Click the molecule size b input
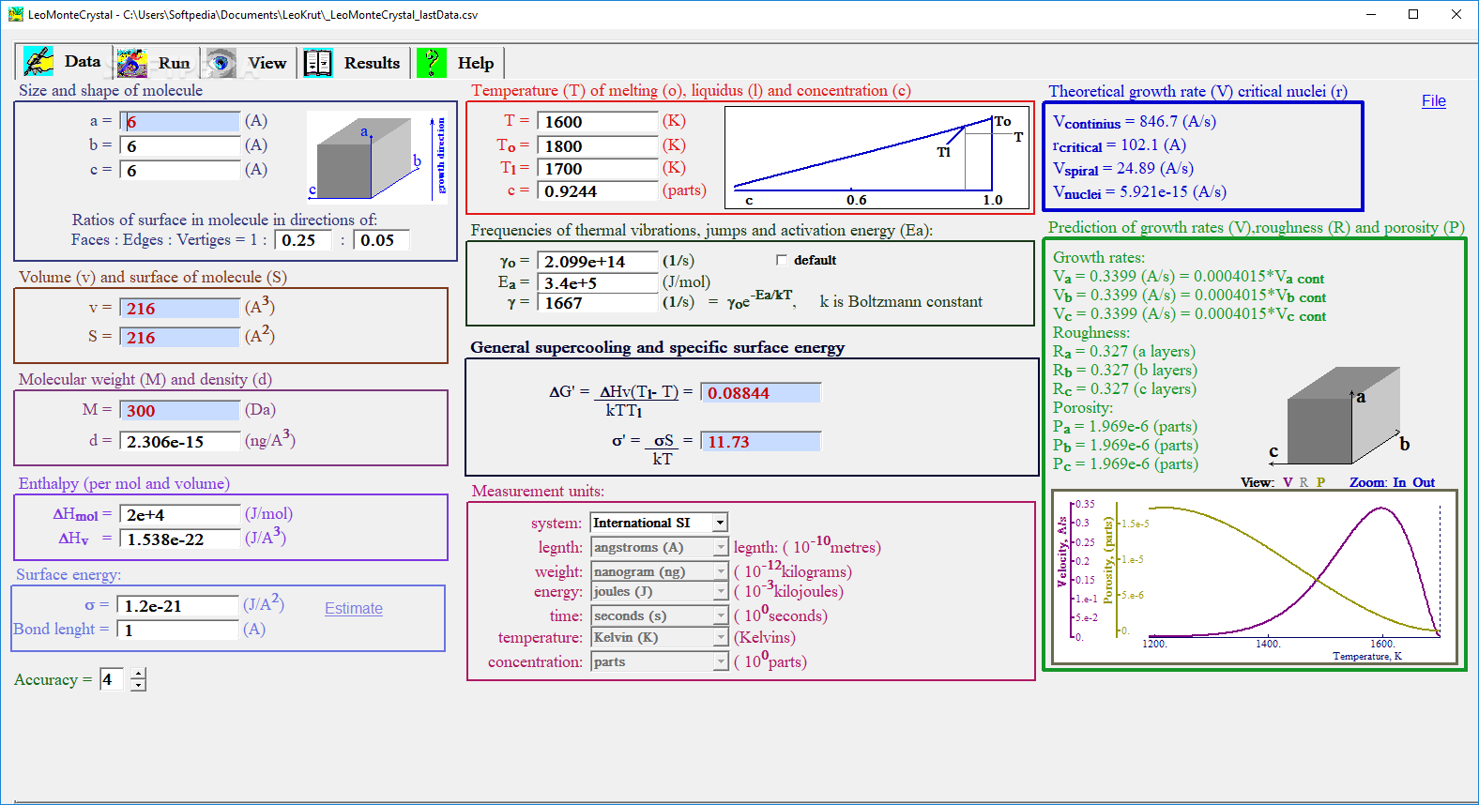This screenshot has height=805, width=1479. (180, 146)
